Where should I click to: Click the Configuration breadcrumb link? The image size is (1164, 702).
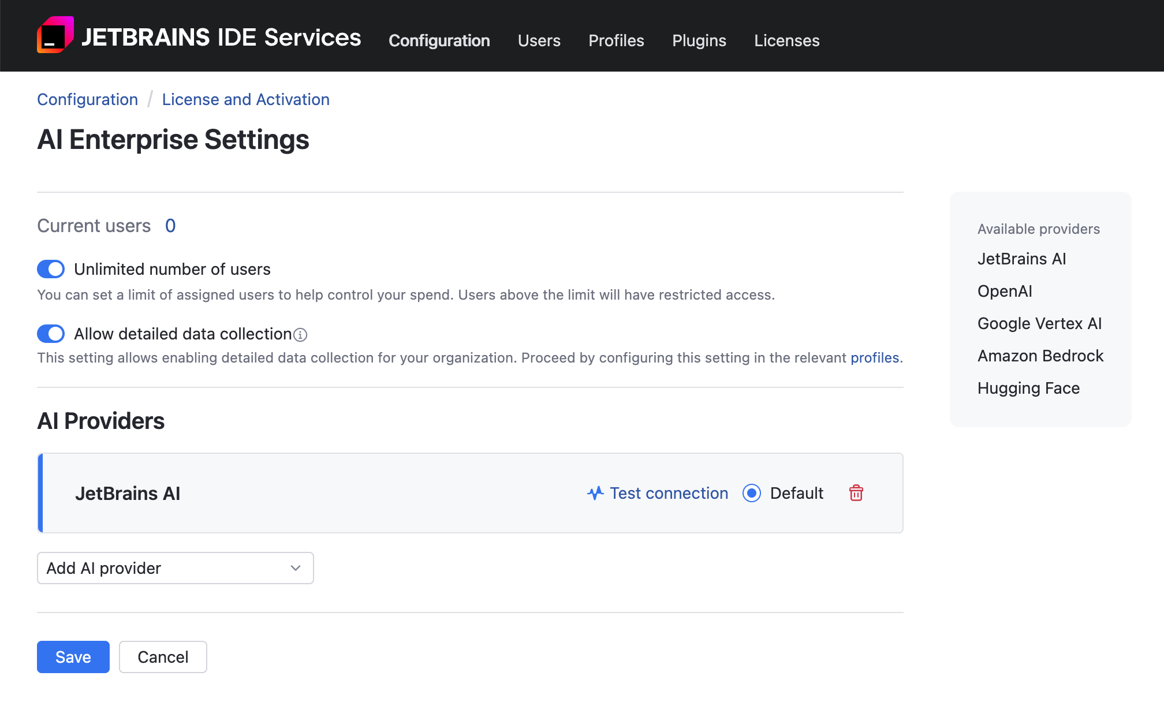pos(87,99)
